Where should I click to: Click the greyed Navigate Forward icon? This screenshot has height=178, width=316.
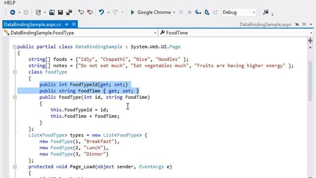(26, 12)
